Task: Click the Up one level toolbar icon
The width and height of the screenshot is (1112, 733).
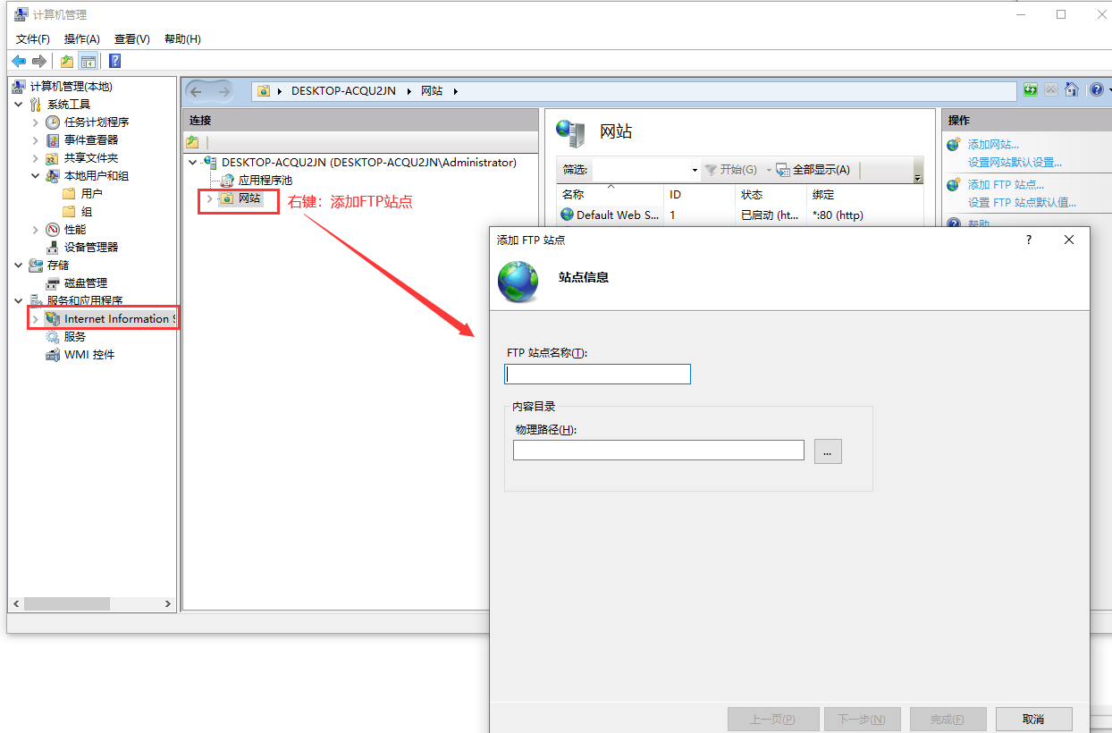Action: tap(67, 61)
